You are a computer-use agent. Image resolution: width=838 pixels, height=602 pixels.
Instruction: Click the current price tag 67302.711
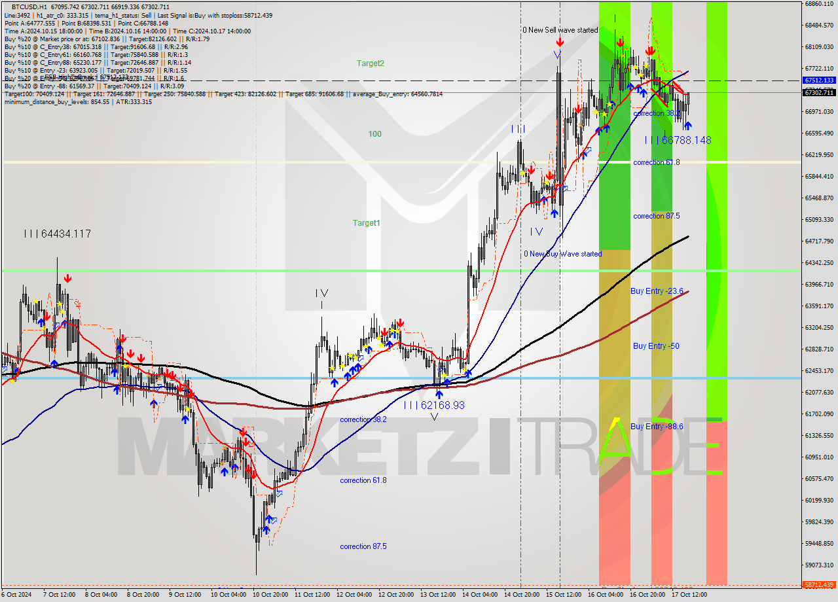click(819, 92)
